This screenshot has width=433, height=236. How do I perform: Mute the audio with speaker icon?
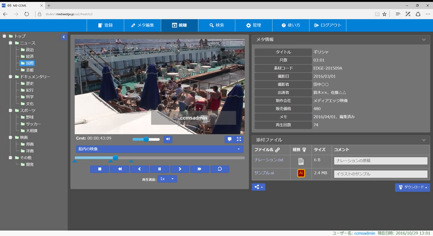(168, 139)
